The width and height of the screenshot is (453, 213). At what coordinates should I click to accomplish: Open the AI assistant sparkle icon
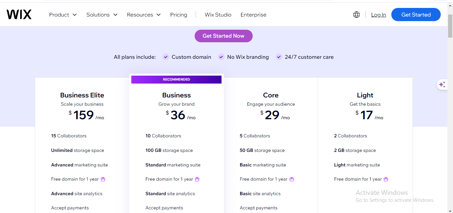tap(442, 85)
